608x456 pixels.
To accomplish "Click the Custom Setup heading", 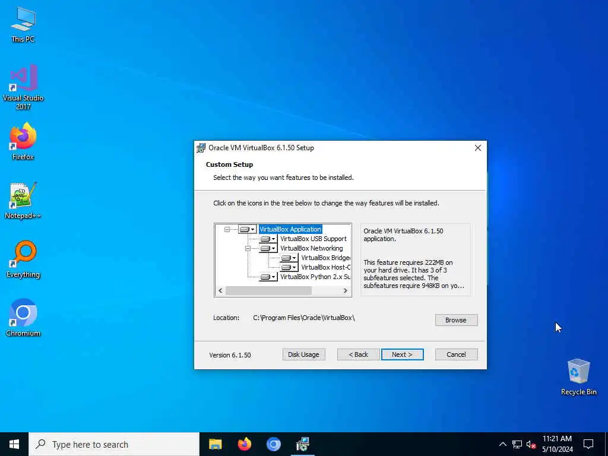I will [x=229, y=164].
